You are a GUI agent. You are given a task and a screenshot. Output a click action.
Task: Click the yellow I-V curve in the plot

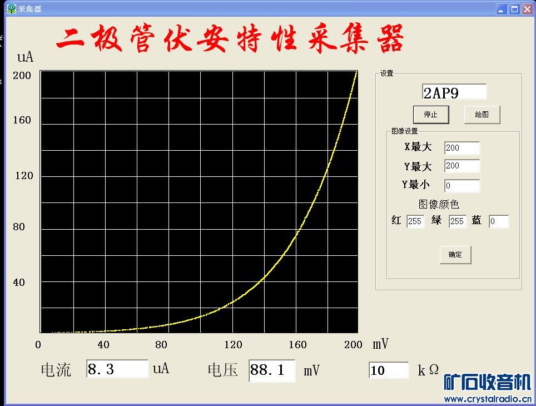tap(297, 235)
